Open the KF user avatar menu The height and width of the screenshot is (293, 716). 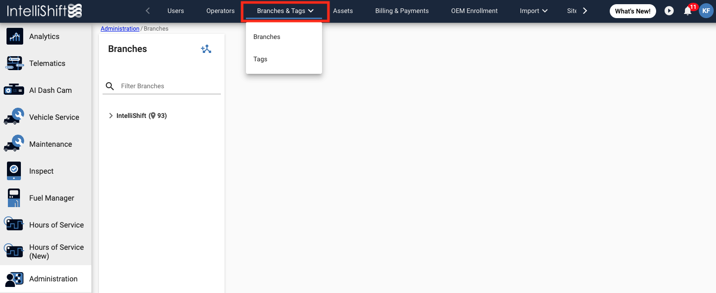[x=706, y=11]
